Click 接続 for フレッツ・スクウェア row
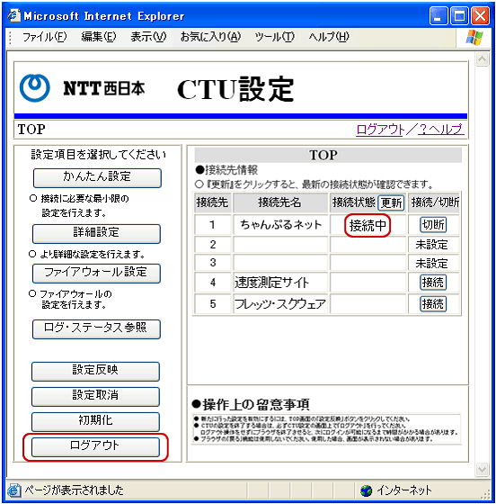 [433, 304]
